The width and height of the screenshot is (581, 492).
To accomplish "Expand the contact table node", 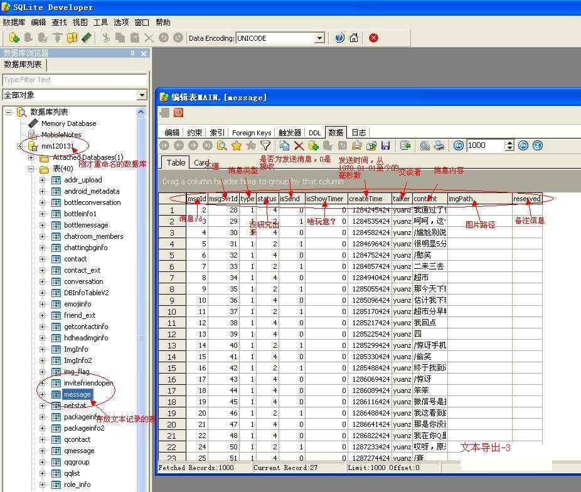I will [x=42, y=259].
